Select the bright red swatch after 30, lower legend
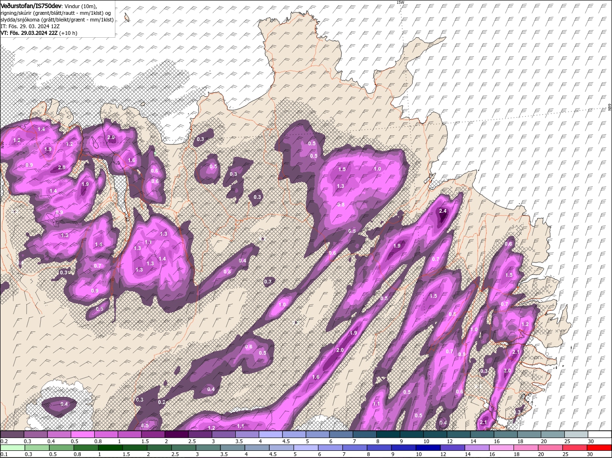The image size is (612, 458). pos(600,447)
